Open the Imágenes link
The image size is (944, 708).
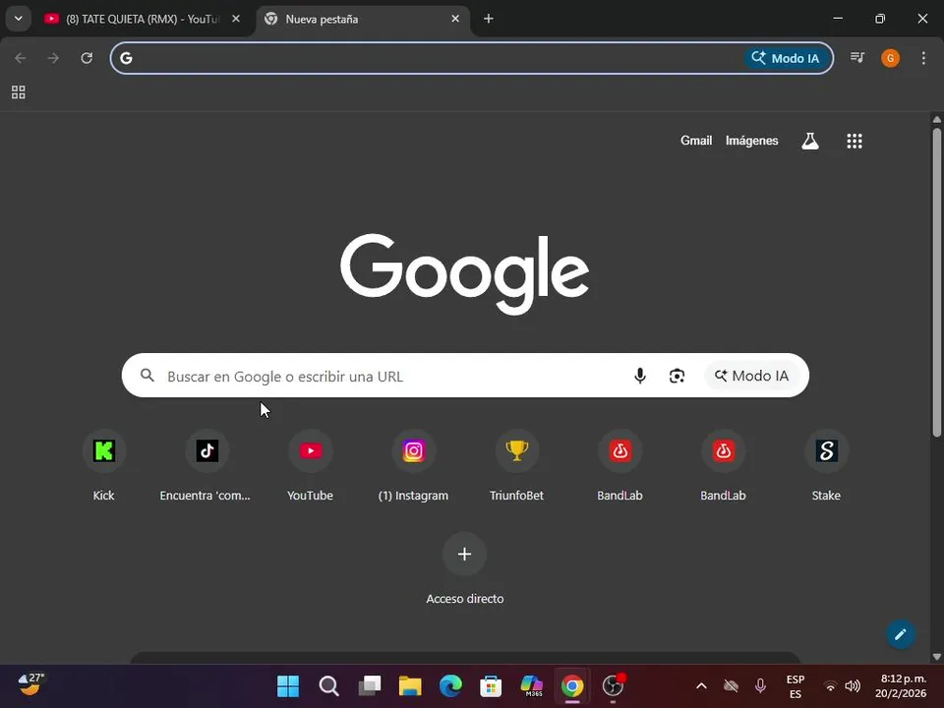(751, 141)
